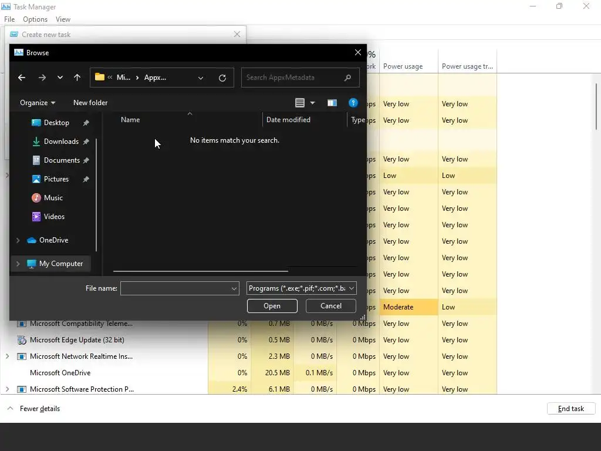Viewport: 601px width, 451px height.
Task: Open Task Manager File menu
Action: (x=9, y=19)
